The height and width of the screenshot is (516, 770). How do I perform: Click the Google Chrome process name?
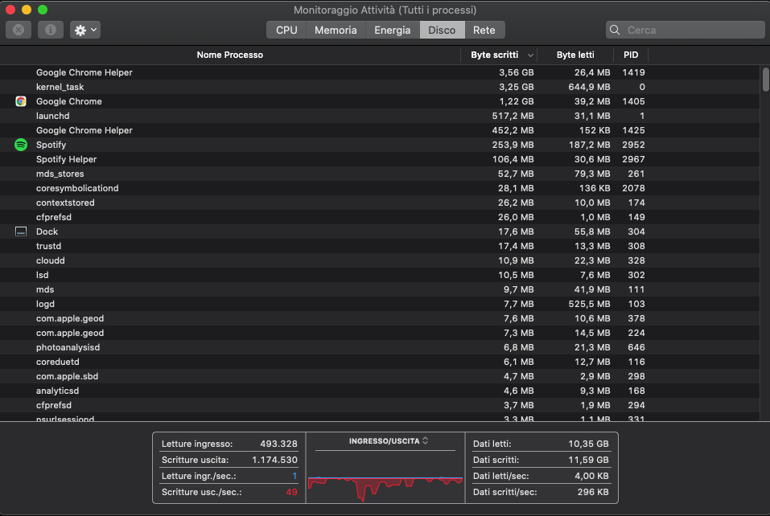click(x=68, y=101)
